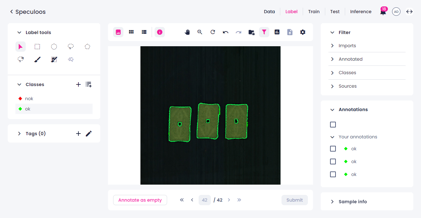This screenshot has width=421, height=218.
Task: Select the pointer selection tool
Action: [x=21, y=47]
